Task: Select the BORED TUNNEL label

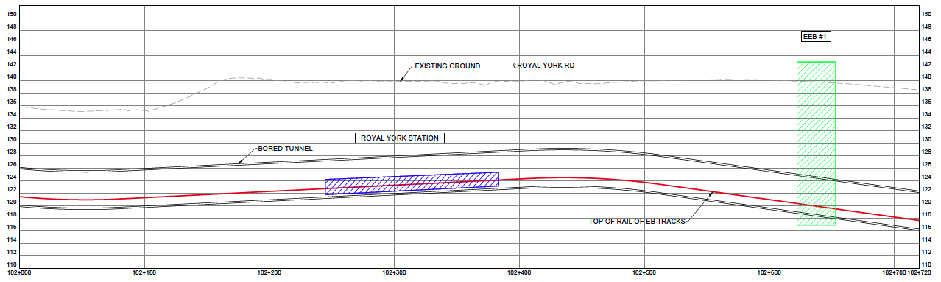Action: pyautogui.click(x=285, y=149)
